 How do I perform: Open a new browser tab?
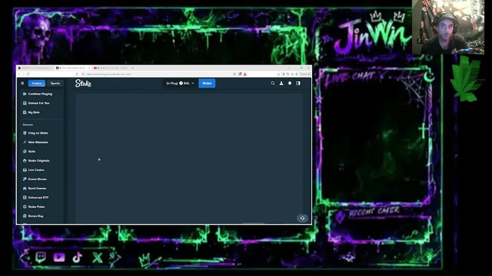(133, 68)
